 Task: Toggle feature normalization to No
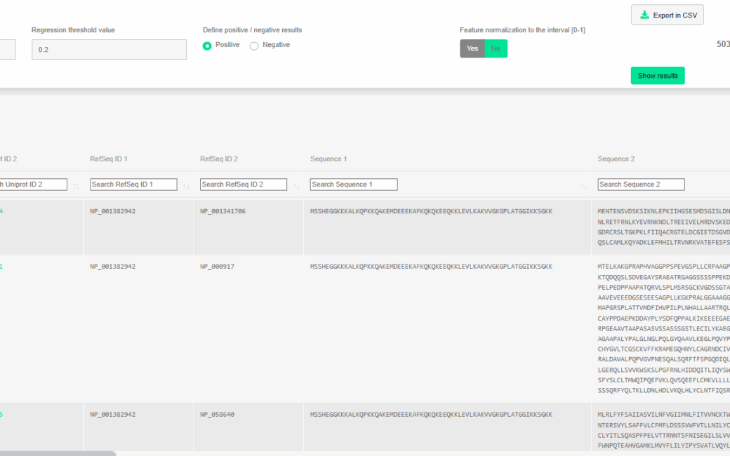[x=496, y=48]
